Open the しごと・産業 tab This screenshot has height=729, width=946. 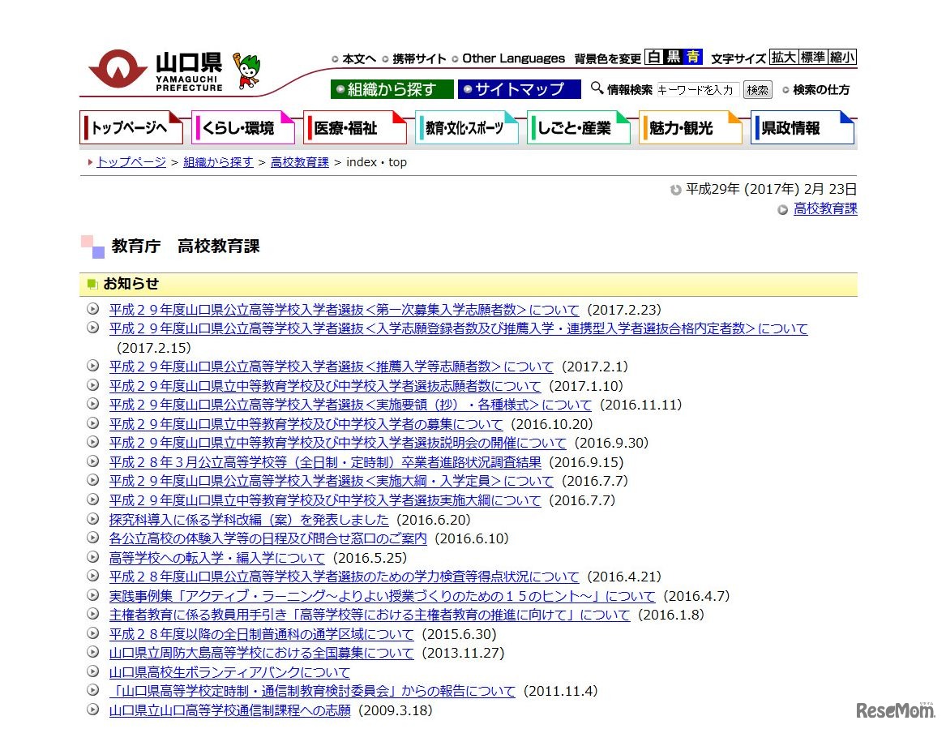tap(579, 127)
